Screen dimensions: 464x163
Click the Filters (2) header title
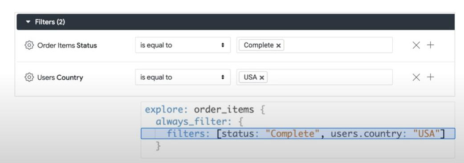pos(50,22)
